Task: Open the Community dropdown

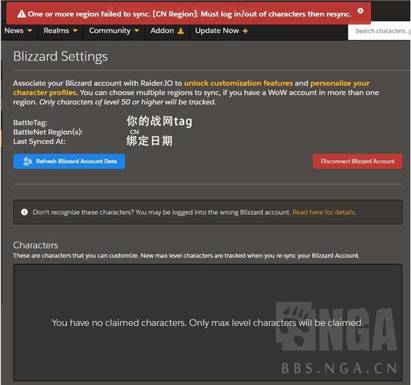Action: [114, 30]
